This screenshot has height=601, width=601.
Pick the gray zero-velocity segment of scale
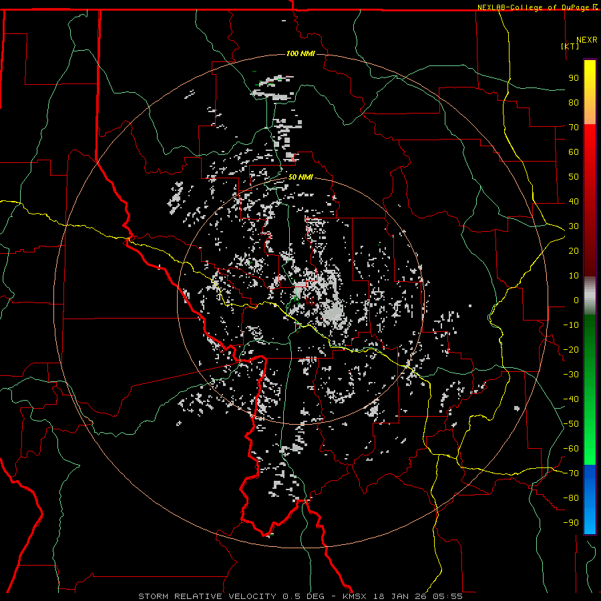590,296
